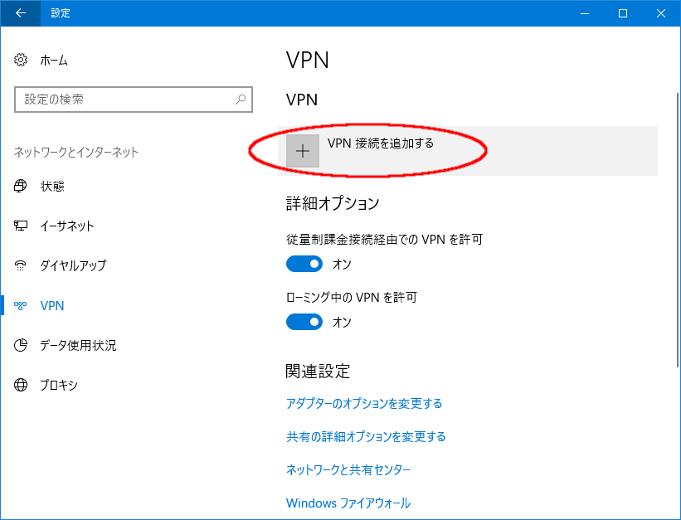Image resolution: width=681 pixels, height=520 pixels.
Task: Open アダプターのオプションを変更する link
Action: (x=364, y=404)
